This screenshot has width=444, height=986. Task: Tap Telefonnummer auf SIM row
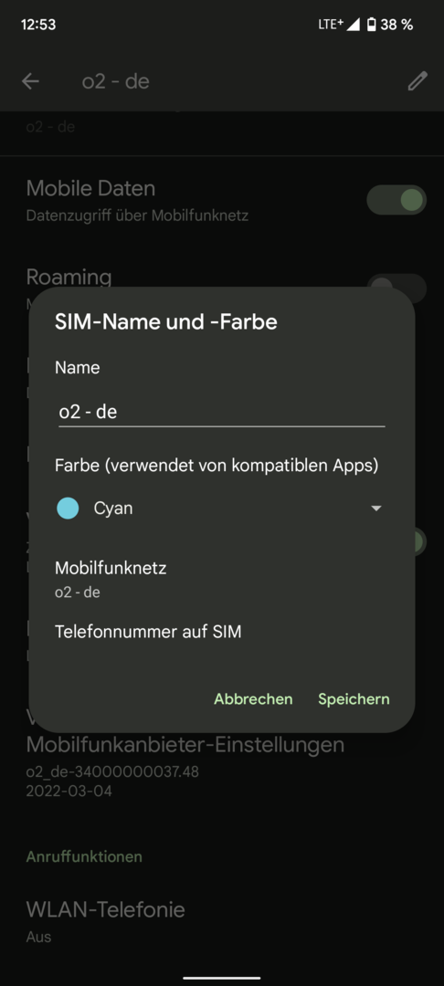[x=221, y=632]
